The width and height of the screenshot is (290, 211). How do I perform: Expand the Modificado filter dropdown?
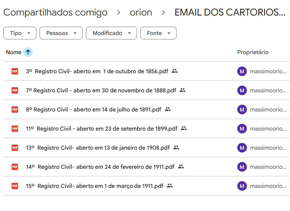111,33
